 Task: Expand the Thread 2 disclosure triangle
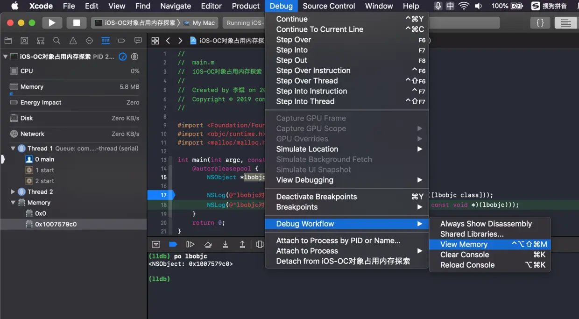tap(13, 192)
